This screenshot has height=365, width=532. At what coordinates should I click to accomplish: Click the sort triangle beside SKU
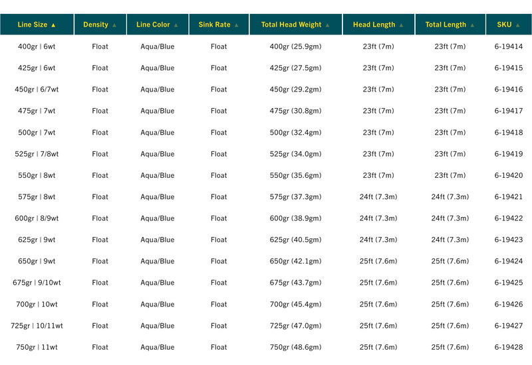pos(518,25)
